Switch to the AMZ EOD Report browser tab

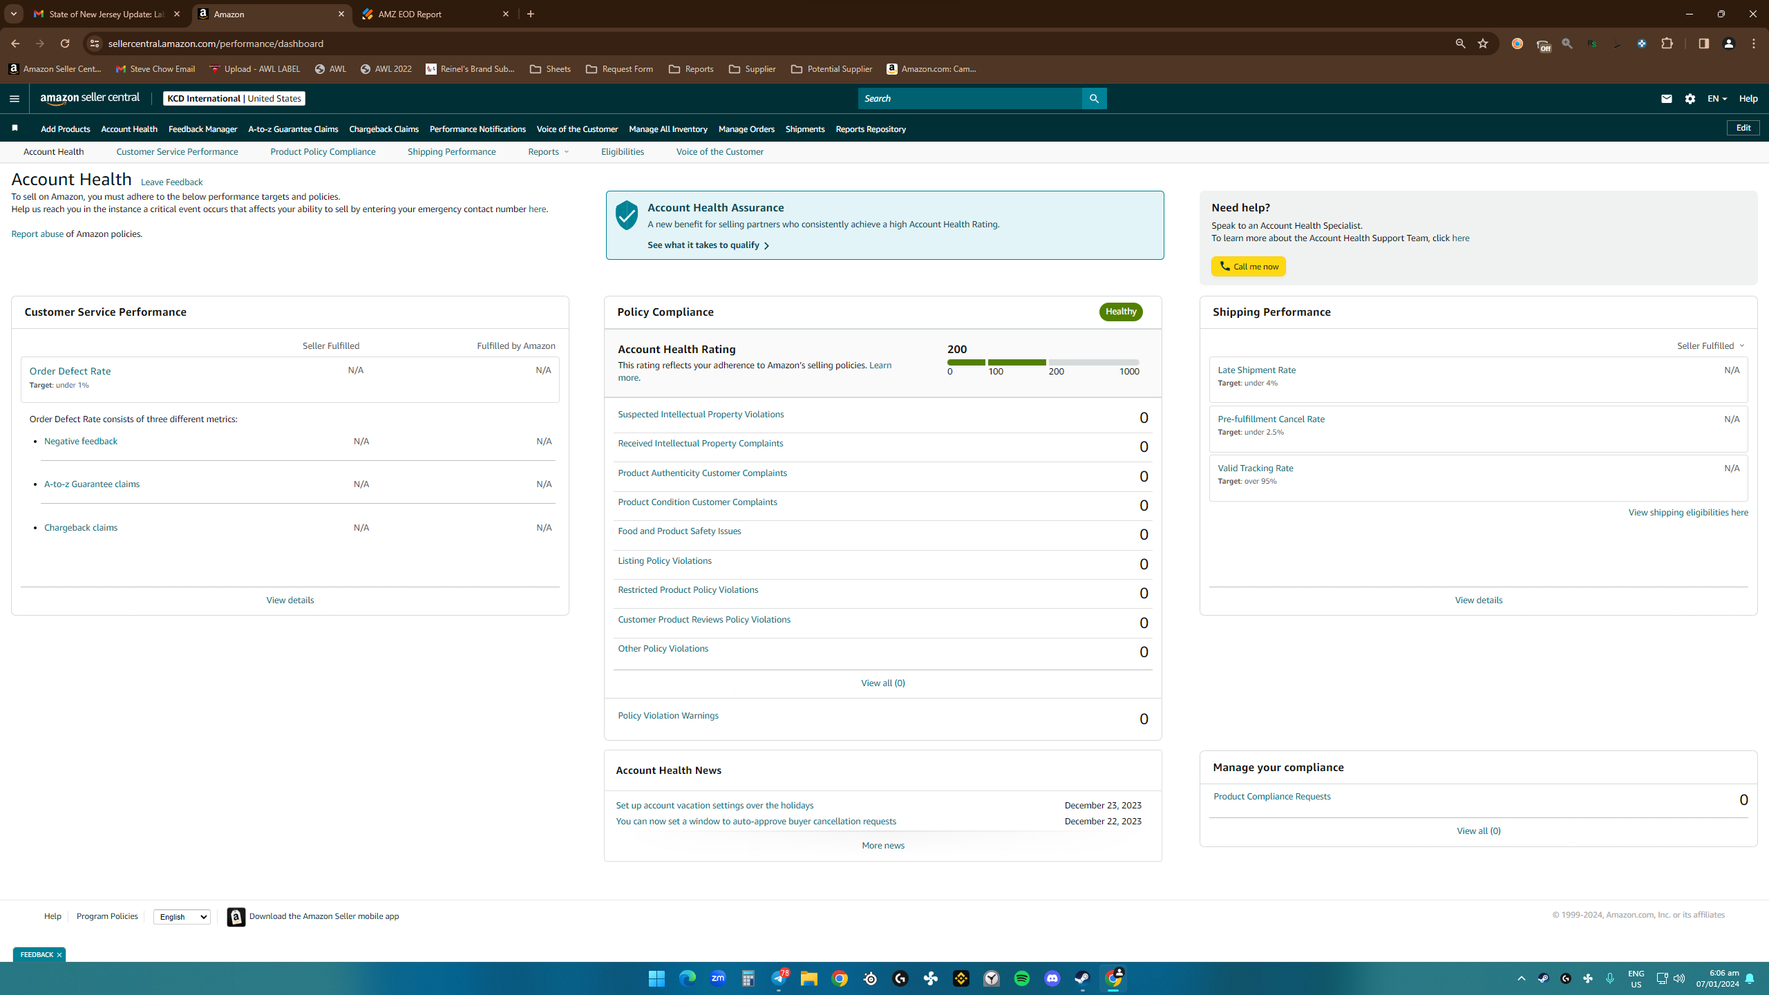click(435, 14)
